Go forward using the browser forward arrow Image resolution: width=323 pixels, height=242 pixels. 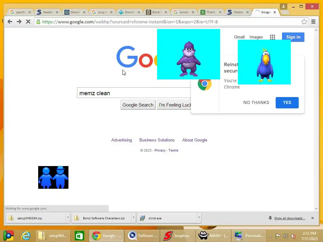(x=19, y=22)
